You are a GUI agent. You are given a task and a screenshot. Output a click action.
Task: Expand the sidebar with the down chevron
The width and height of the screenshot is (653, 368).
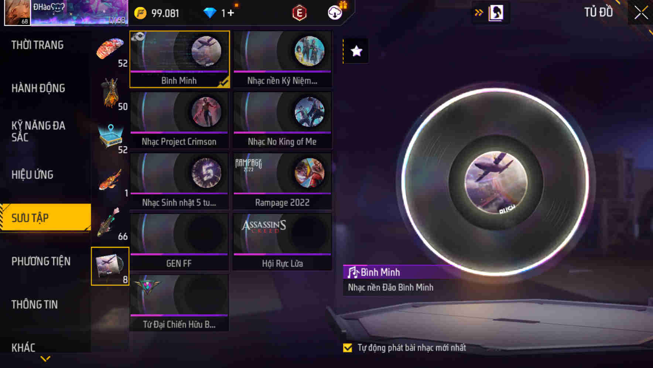45,358
